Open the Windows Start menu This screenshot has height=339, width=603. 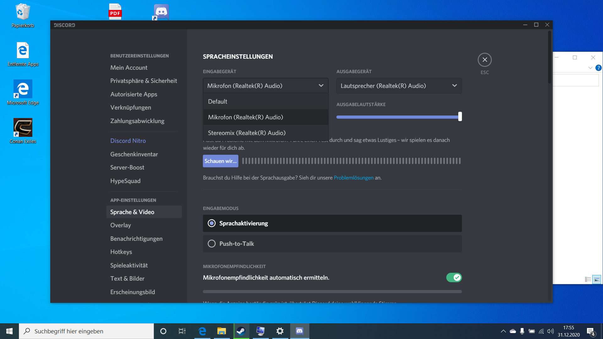pos(9,331)
